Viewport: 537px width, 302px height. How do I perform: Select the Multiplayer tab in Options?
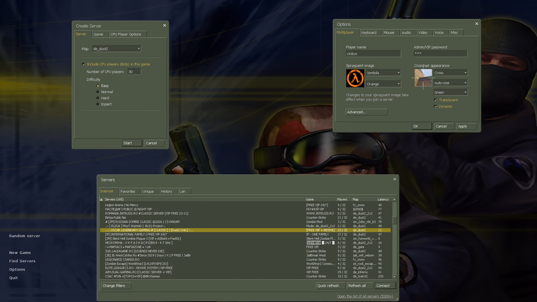[347, 32]
